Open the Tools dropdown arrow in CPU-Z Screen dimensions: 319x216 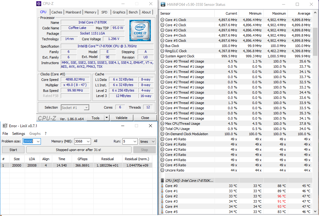[107, 117]
